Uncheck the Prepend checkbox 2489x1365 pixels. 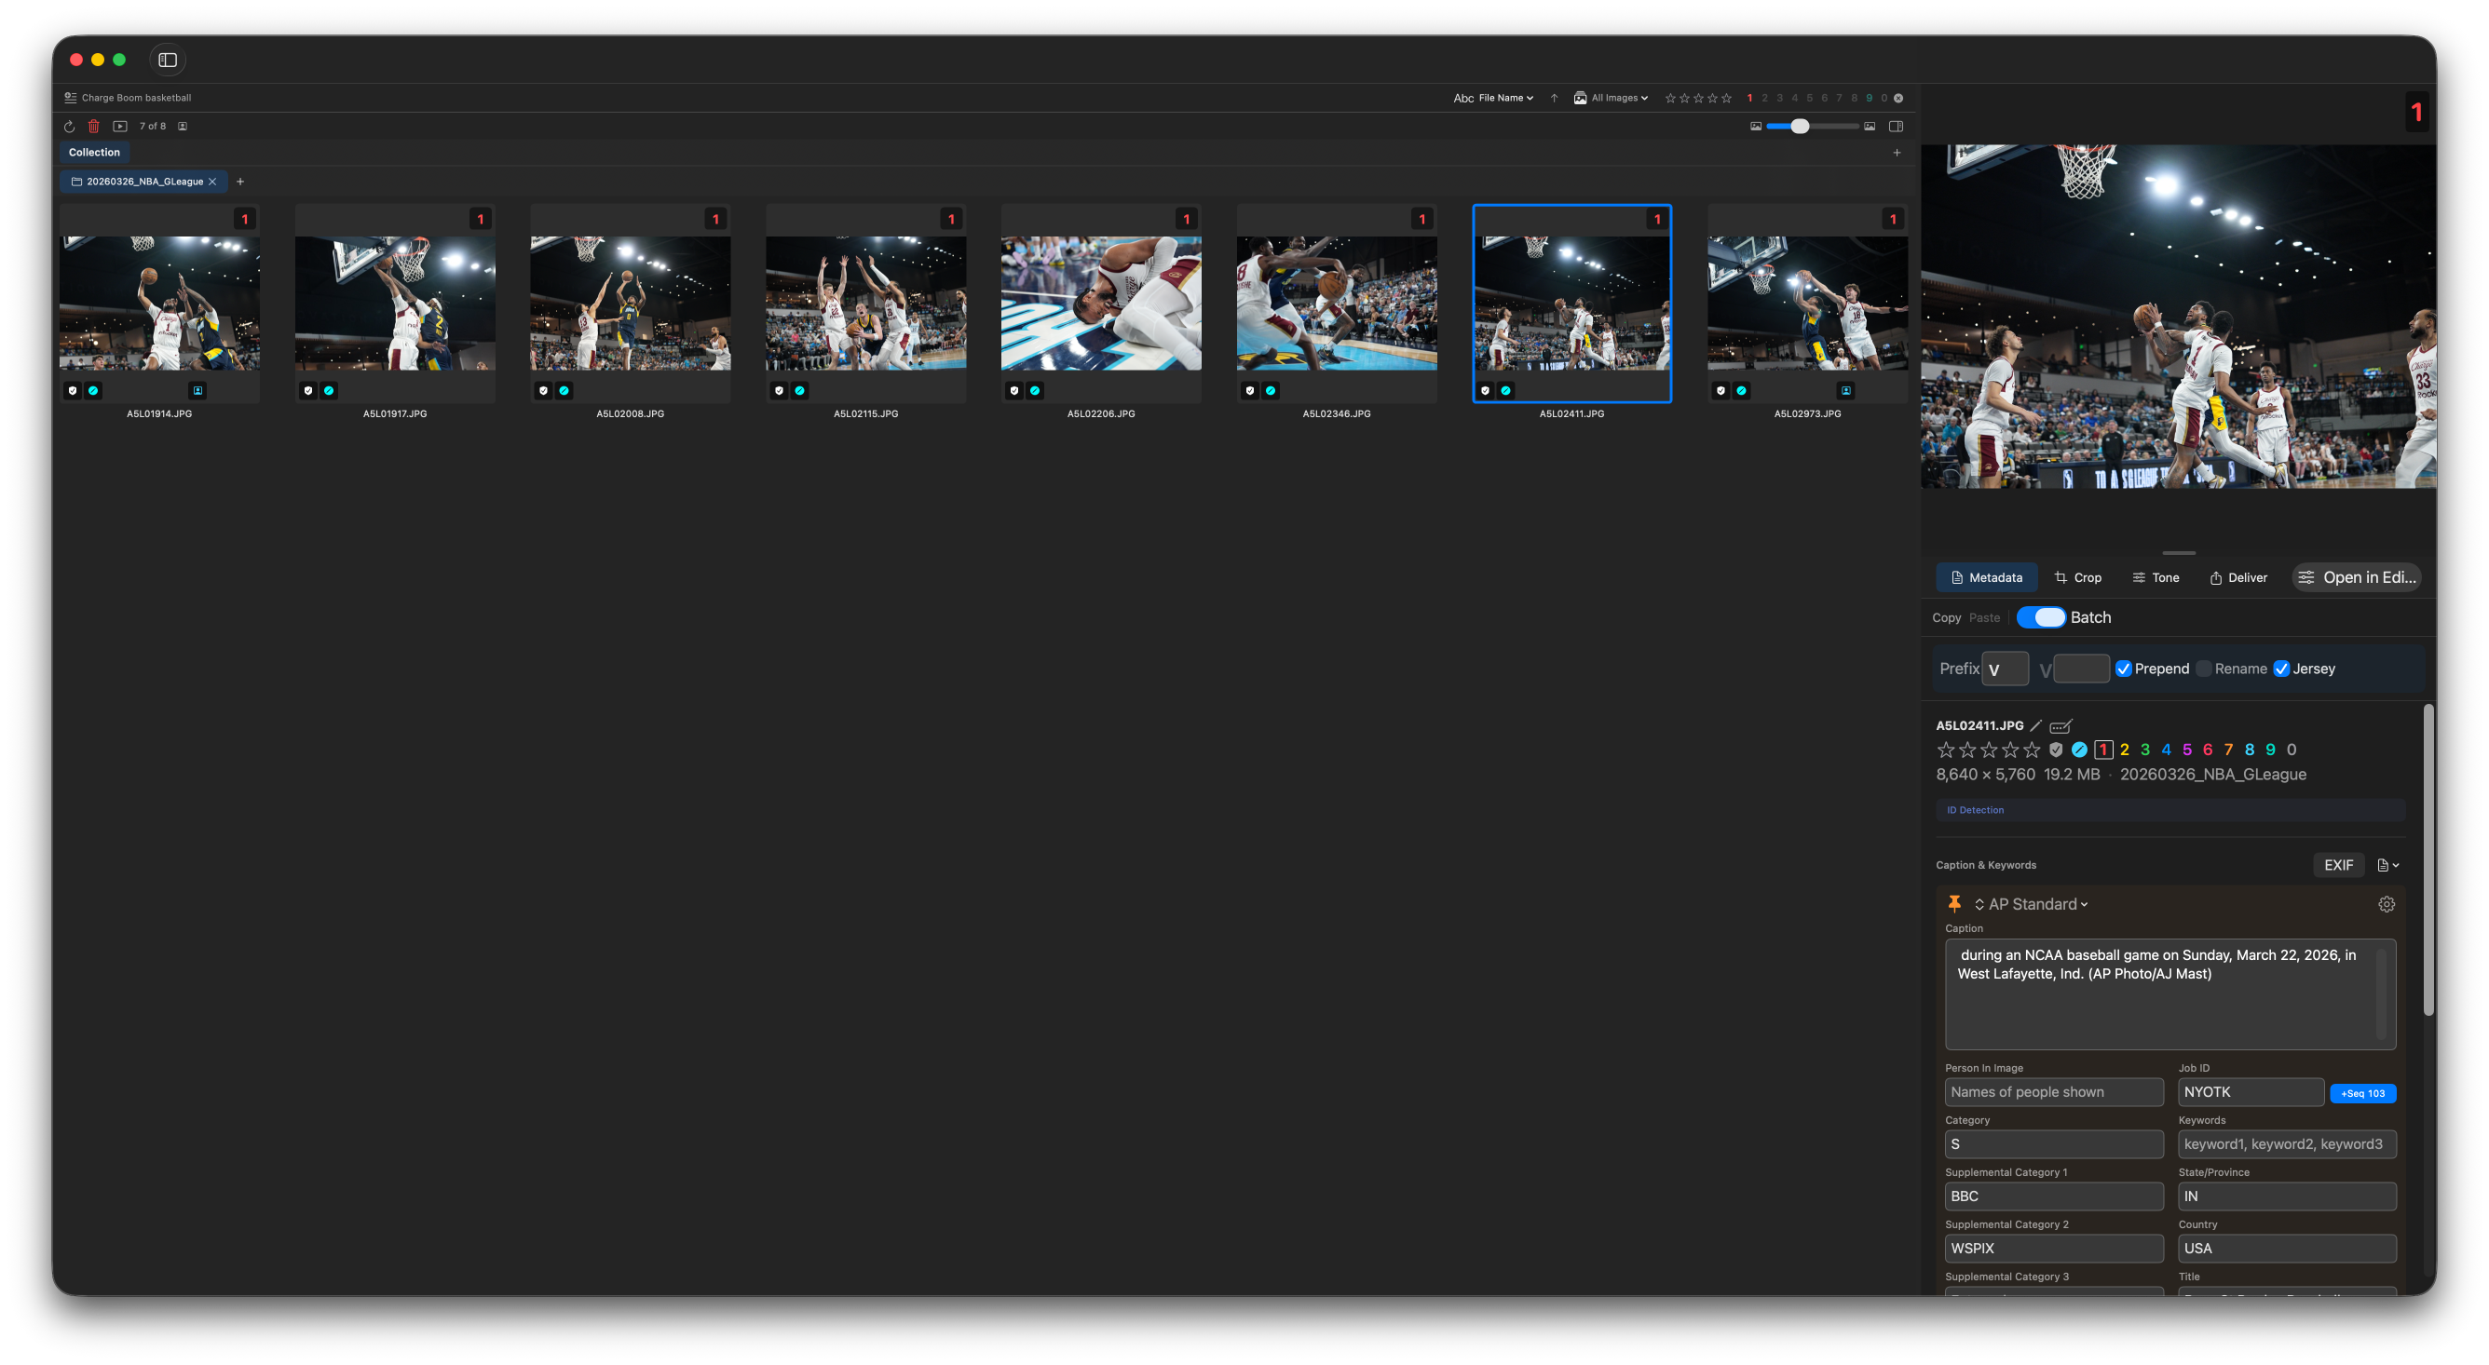pyautogui.click(x=2124, y=669)
